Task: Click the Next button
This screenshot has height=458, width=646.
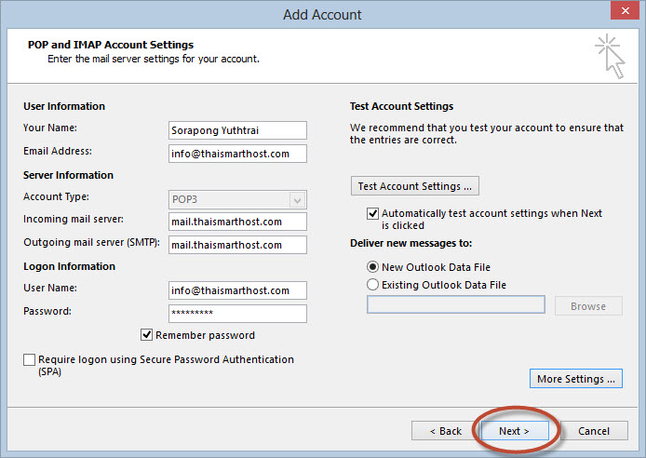Action: [515, 431]
